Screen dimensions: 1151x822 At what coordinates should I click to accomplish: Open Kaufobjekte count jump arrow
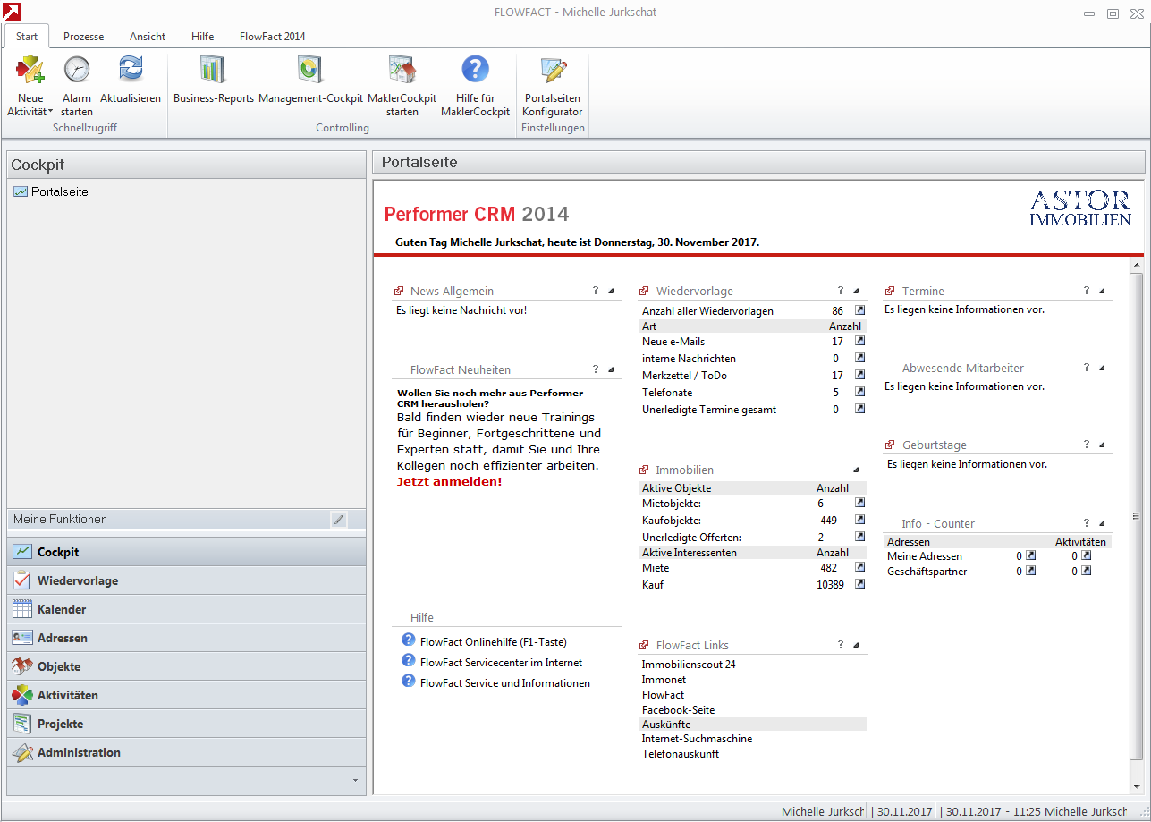[x=859, y=520]
